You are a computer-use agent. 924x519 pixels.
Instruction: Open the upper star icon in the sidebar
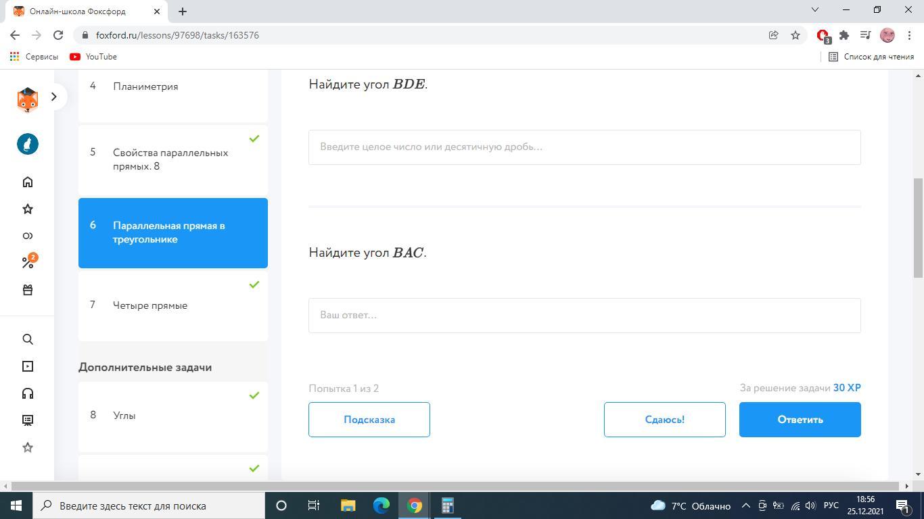28,209
